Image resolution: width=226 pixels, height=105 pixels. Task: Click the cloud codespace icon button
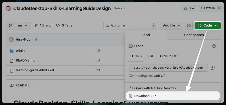(189, 25)
